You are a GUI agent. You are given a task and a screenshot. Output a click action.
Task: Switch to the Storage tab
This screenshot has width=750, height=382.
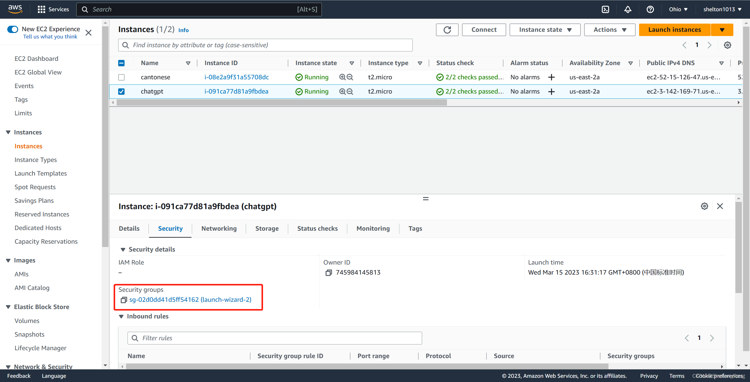(x=267, y=229)
